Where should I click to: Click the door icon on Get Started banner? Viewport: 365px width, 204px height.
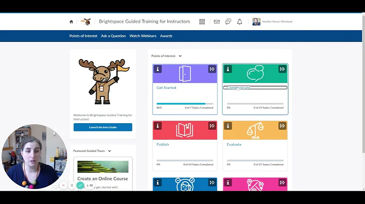tap(185, 74)
